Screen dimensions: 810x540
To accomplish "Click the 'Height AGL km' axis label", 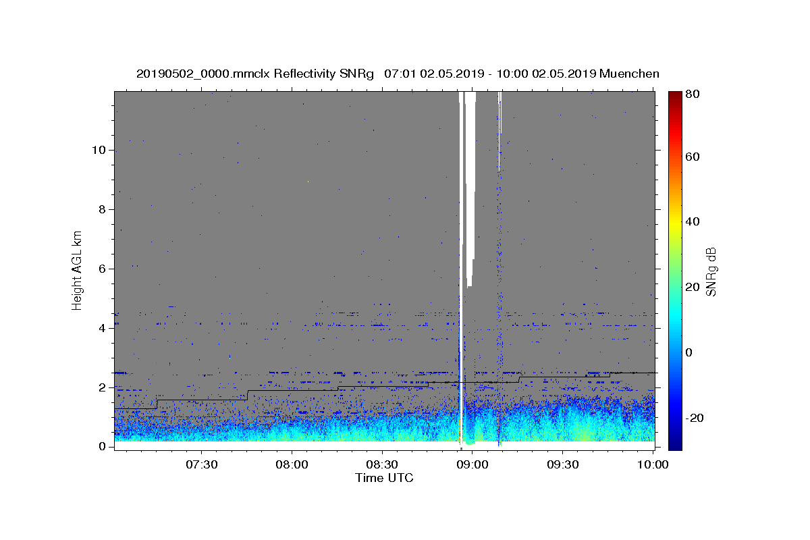I will (78, 269).
